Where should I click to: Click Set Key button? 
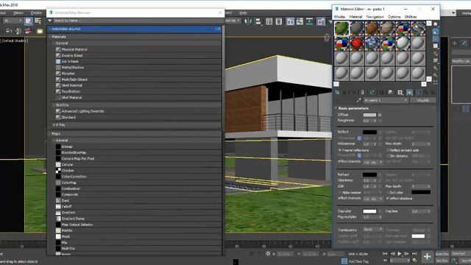442,261
